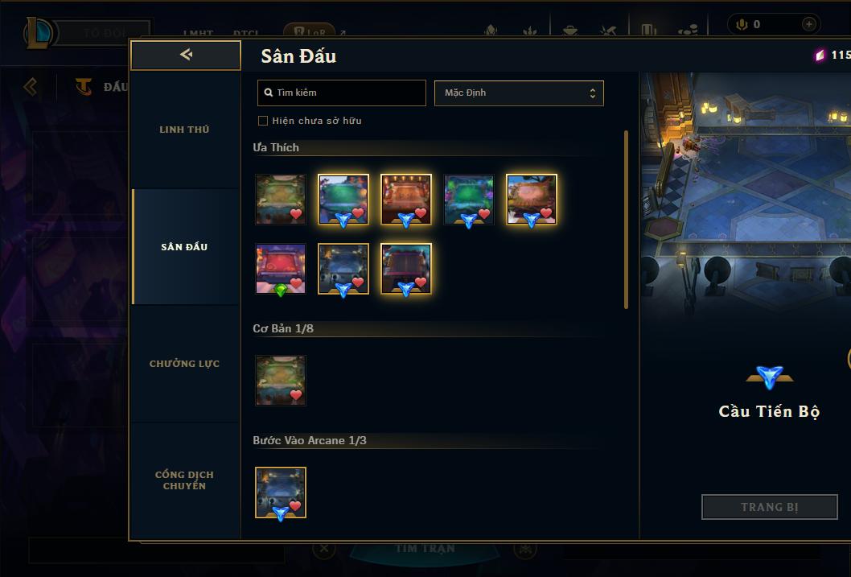The height and width of the screenshot is (577, 851).
Task: Open the Mặc Định sort dropdown
Action: coord(519,93)
